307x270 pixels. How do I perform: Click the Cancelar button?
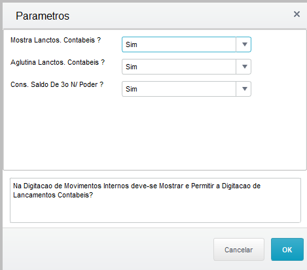click(x=239, y=250)
